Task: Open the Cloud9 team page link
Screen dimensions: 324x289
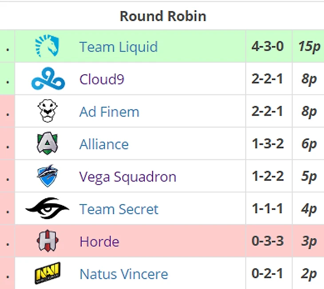Action: click(x=102, y=79)
